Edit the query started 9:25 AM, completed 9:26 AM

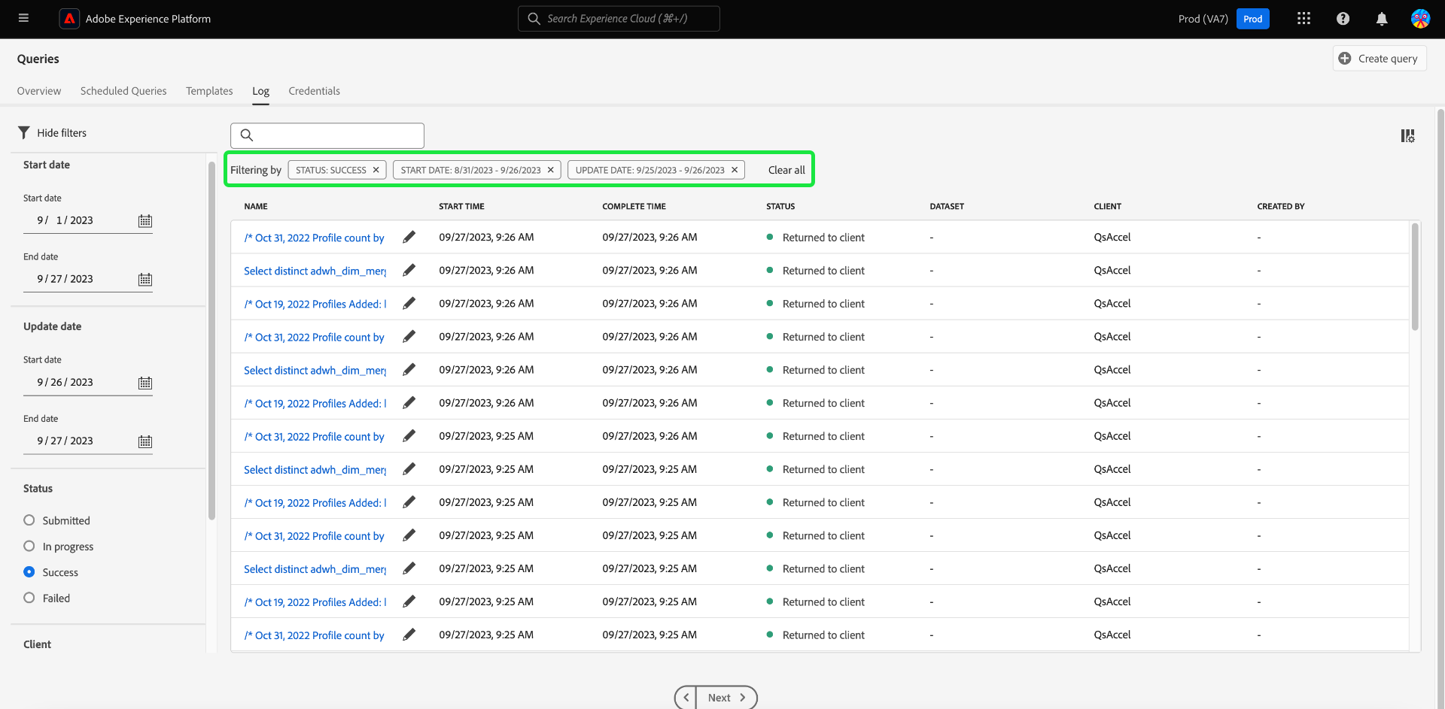pyautogui.click(x=409, y=435)
